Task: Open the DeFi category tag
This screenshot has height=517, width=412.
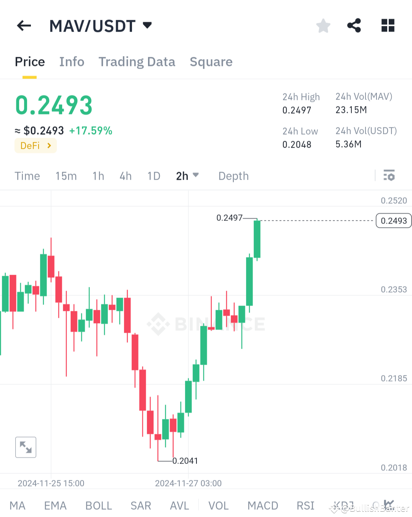Action: click(35, 145)
